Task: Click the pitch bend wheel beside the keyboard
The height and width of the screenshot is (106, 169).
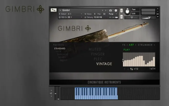Action: click(55, 93)
